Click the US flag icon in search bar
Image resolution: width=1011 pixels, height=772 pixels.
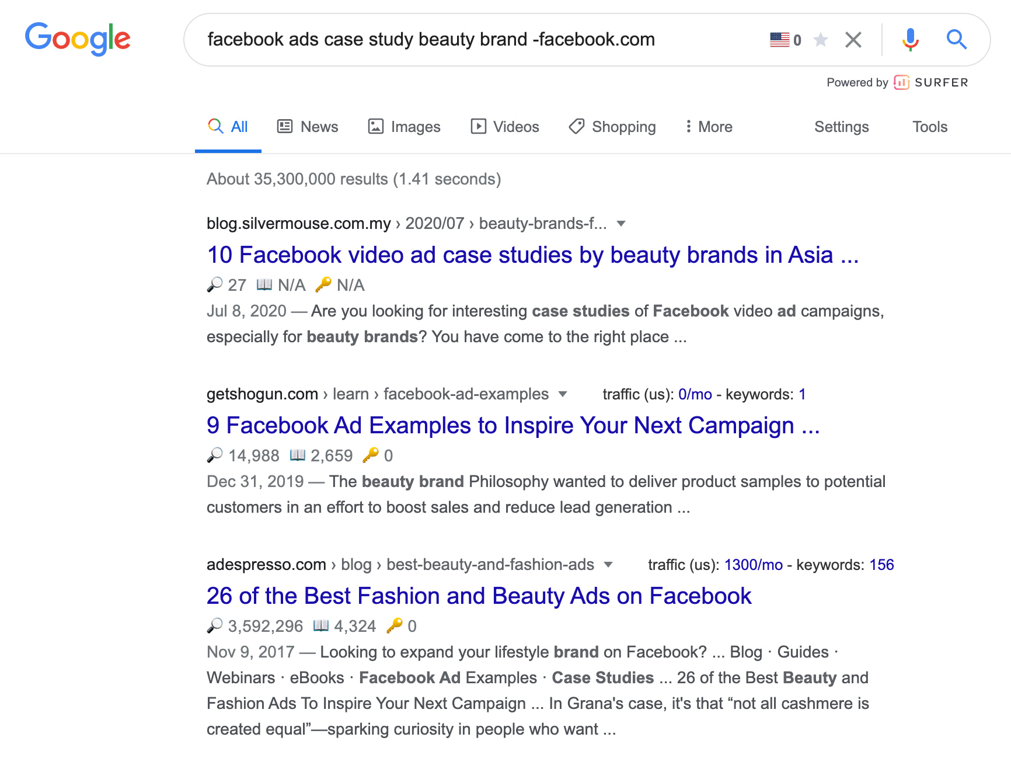click(x=779, y=40)
